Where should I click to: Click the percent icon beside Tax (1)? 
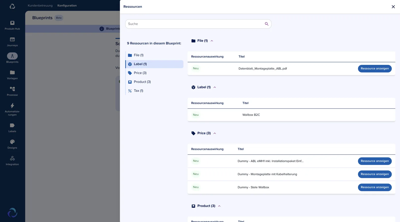[x=130, y=91]
